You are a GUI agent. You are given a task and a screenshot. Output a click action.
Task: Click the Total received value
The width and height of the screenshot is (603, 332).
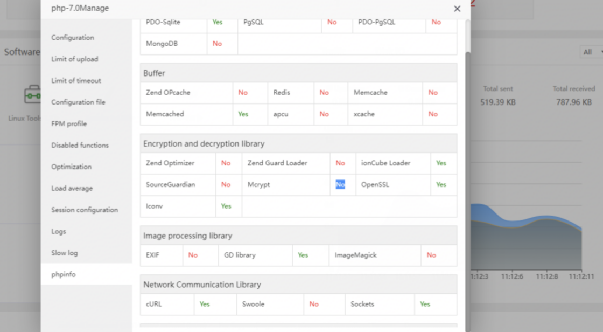point(573,102)
